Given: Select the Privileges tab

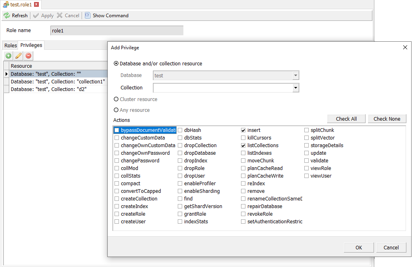Looking at the screenshot, I should tap(31, 45).
